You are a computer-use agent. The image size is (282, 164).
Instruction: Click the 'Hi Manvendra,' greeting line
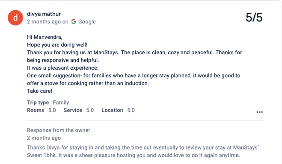point(45,37)
